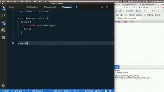Open the DevTools customize menu
The width and height of the screenshot is (164, 92).
coord(158,11)
